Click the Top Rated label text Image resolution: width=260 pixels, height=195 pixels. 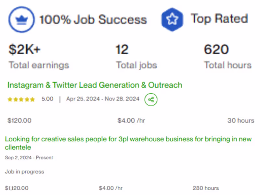point(219,19)
